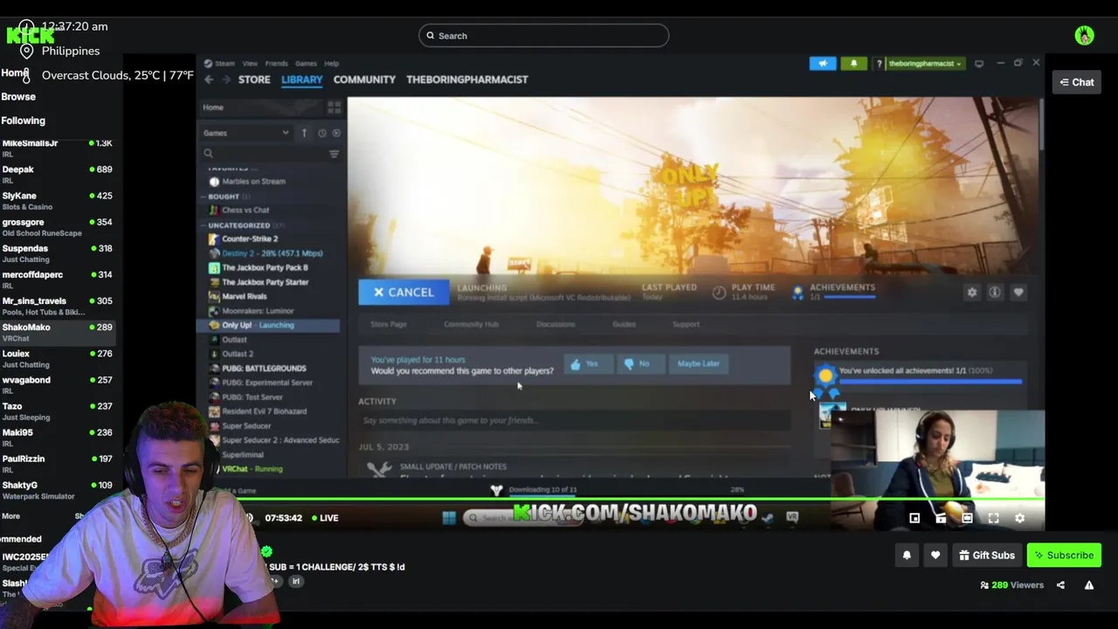Image resolution: width=1118 pixels, height=629 pixels.
Task: Open advanced library filter options icon
Action: click(x=334, y=154)
